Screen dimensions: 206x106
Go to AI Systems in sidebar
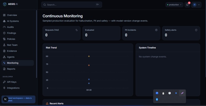17,21
